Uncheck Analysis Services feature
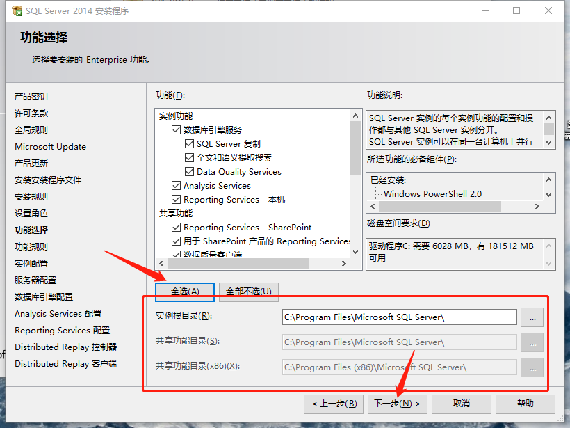This screenshot has height=428, width=570. click(176, 186)
